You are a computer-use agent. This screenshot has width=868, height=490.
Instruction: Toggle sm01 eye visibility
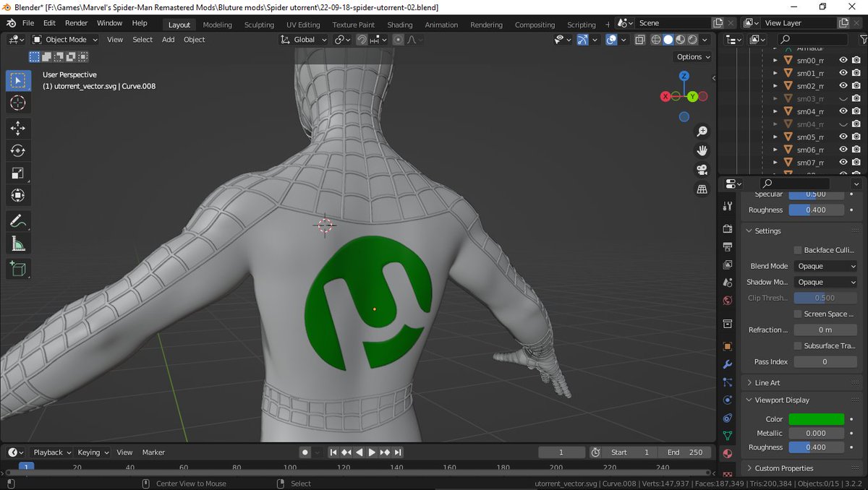843,73
